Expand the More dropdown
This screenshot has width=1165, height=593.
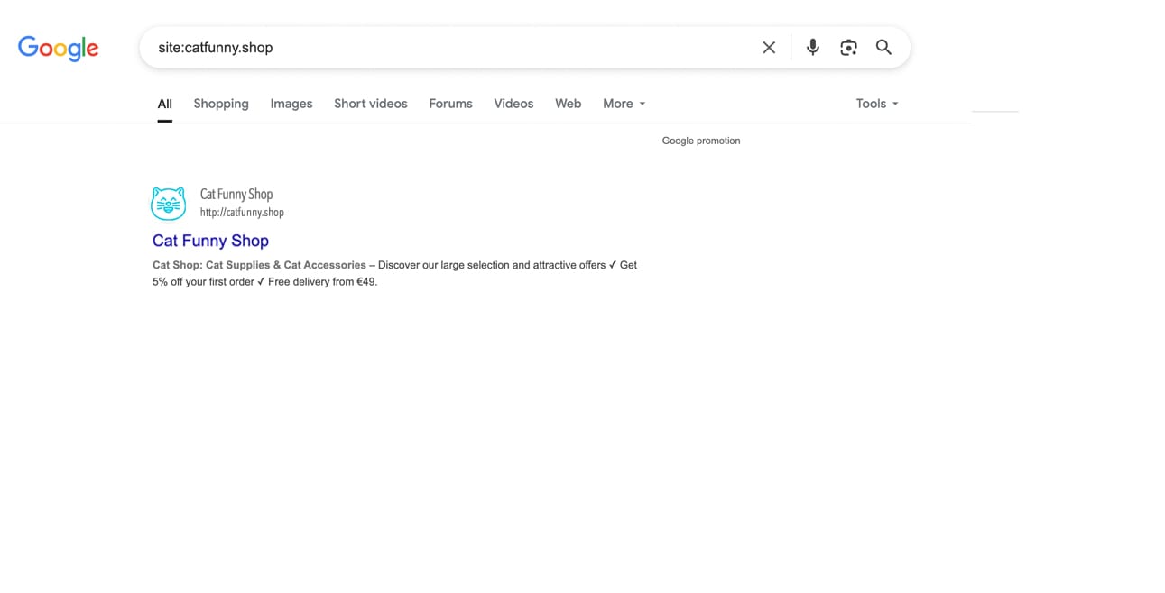(624, 104)
